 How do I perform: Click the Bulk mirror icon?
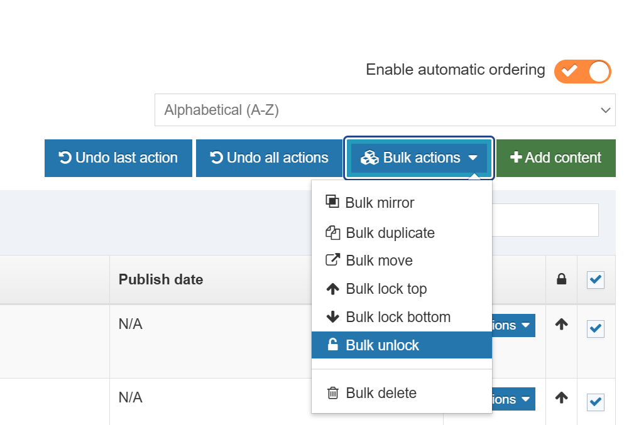[x=332, y=202]
